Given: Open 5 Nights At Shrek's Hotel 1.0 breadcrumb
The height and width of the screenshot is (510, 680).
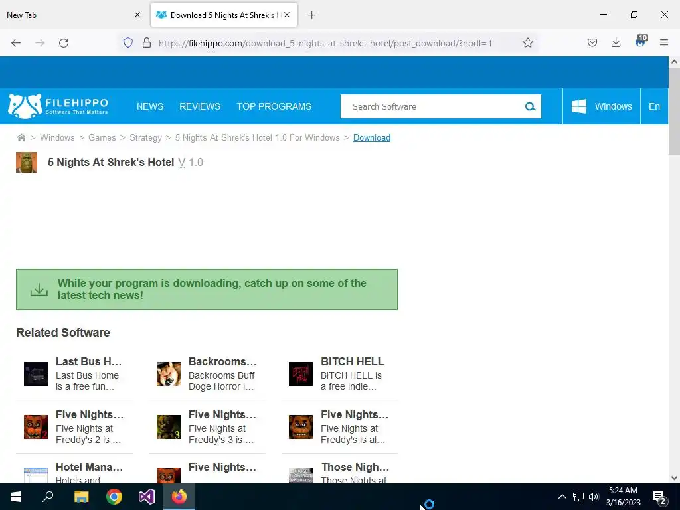Looking at the screenshot, I should pyautogui.click(x=258, y=137).
